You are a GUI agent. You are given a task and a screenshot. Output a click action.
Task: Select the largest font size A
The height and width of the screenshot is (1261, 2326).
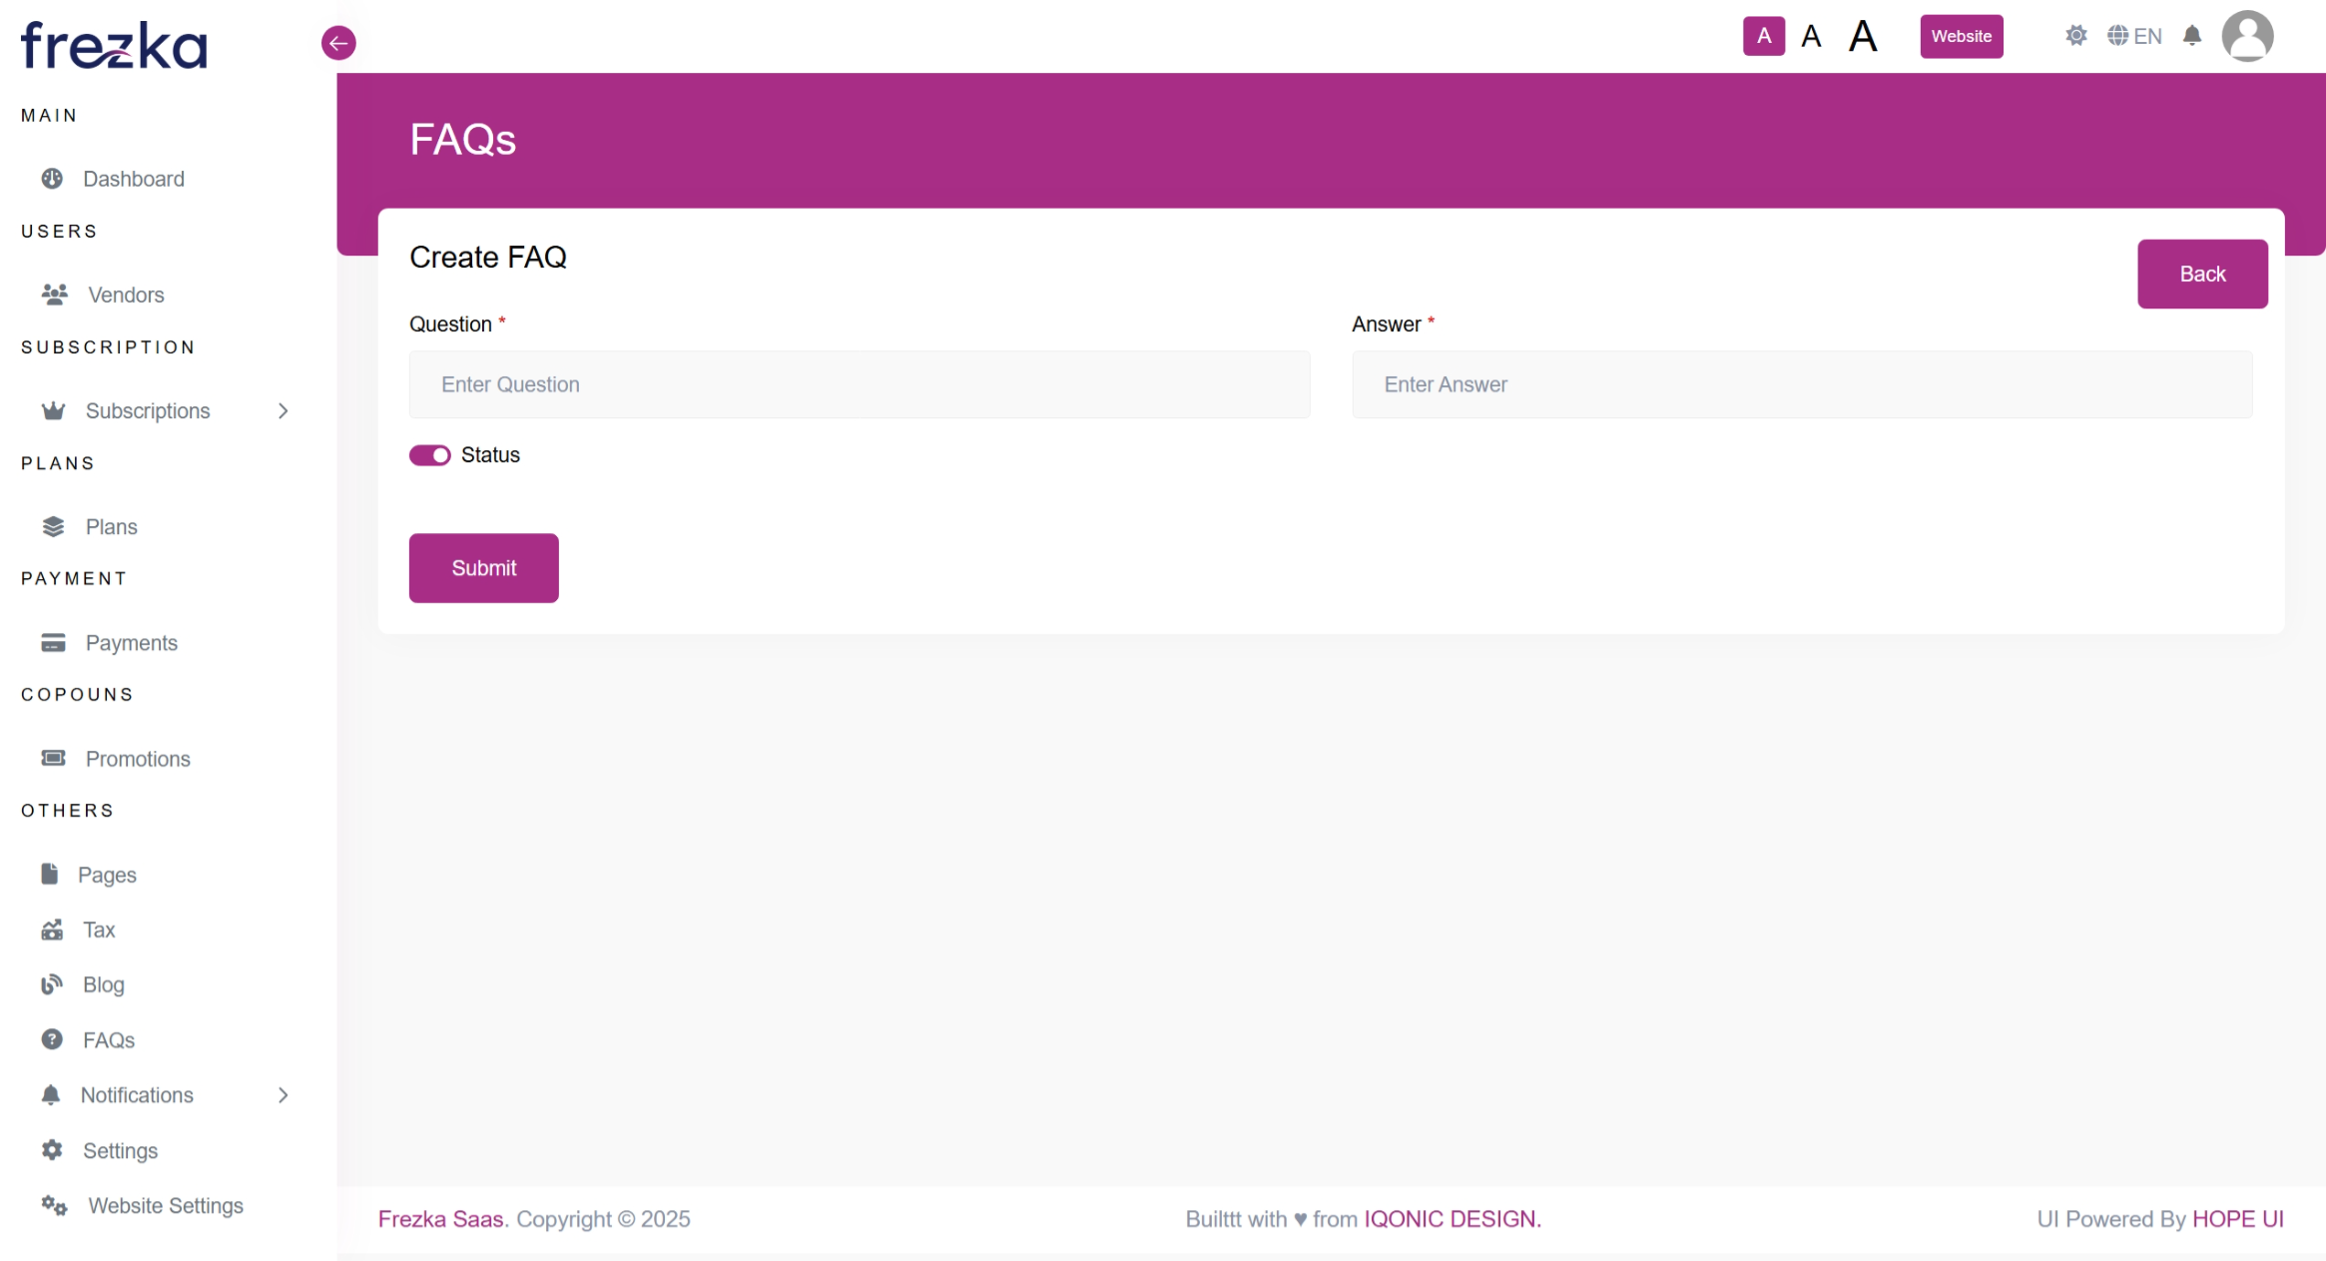click(1862, 37)
